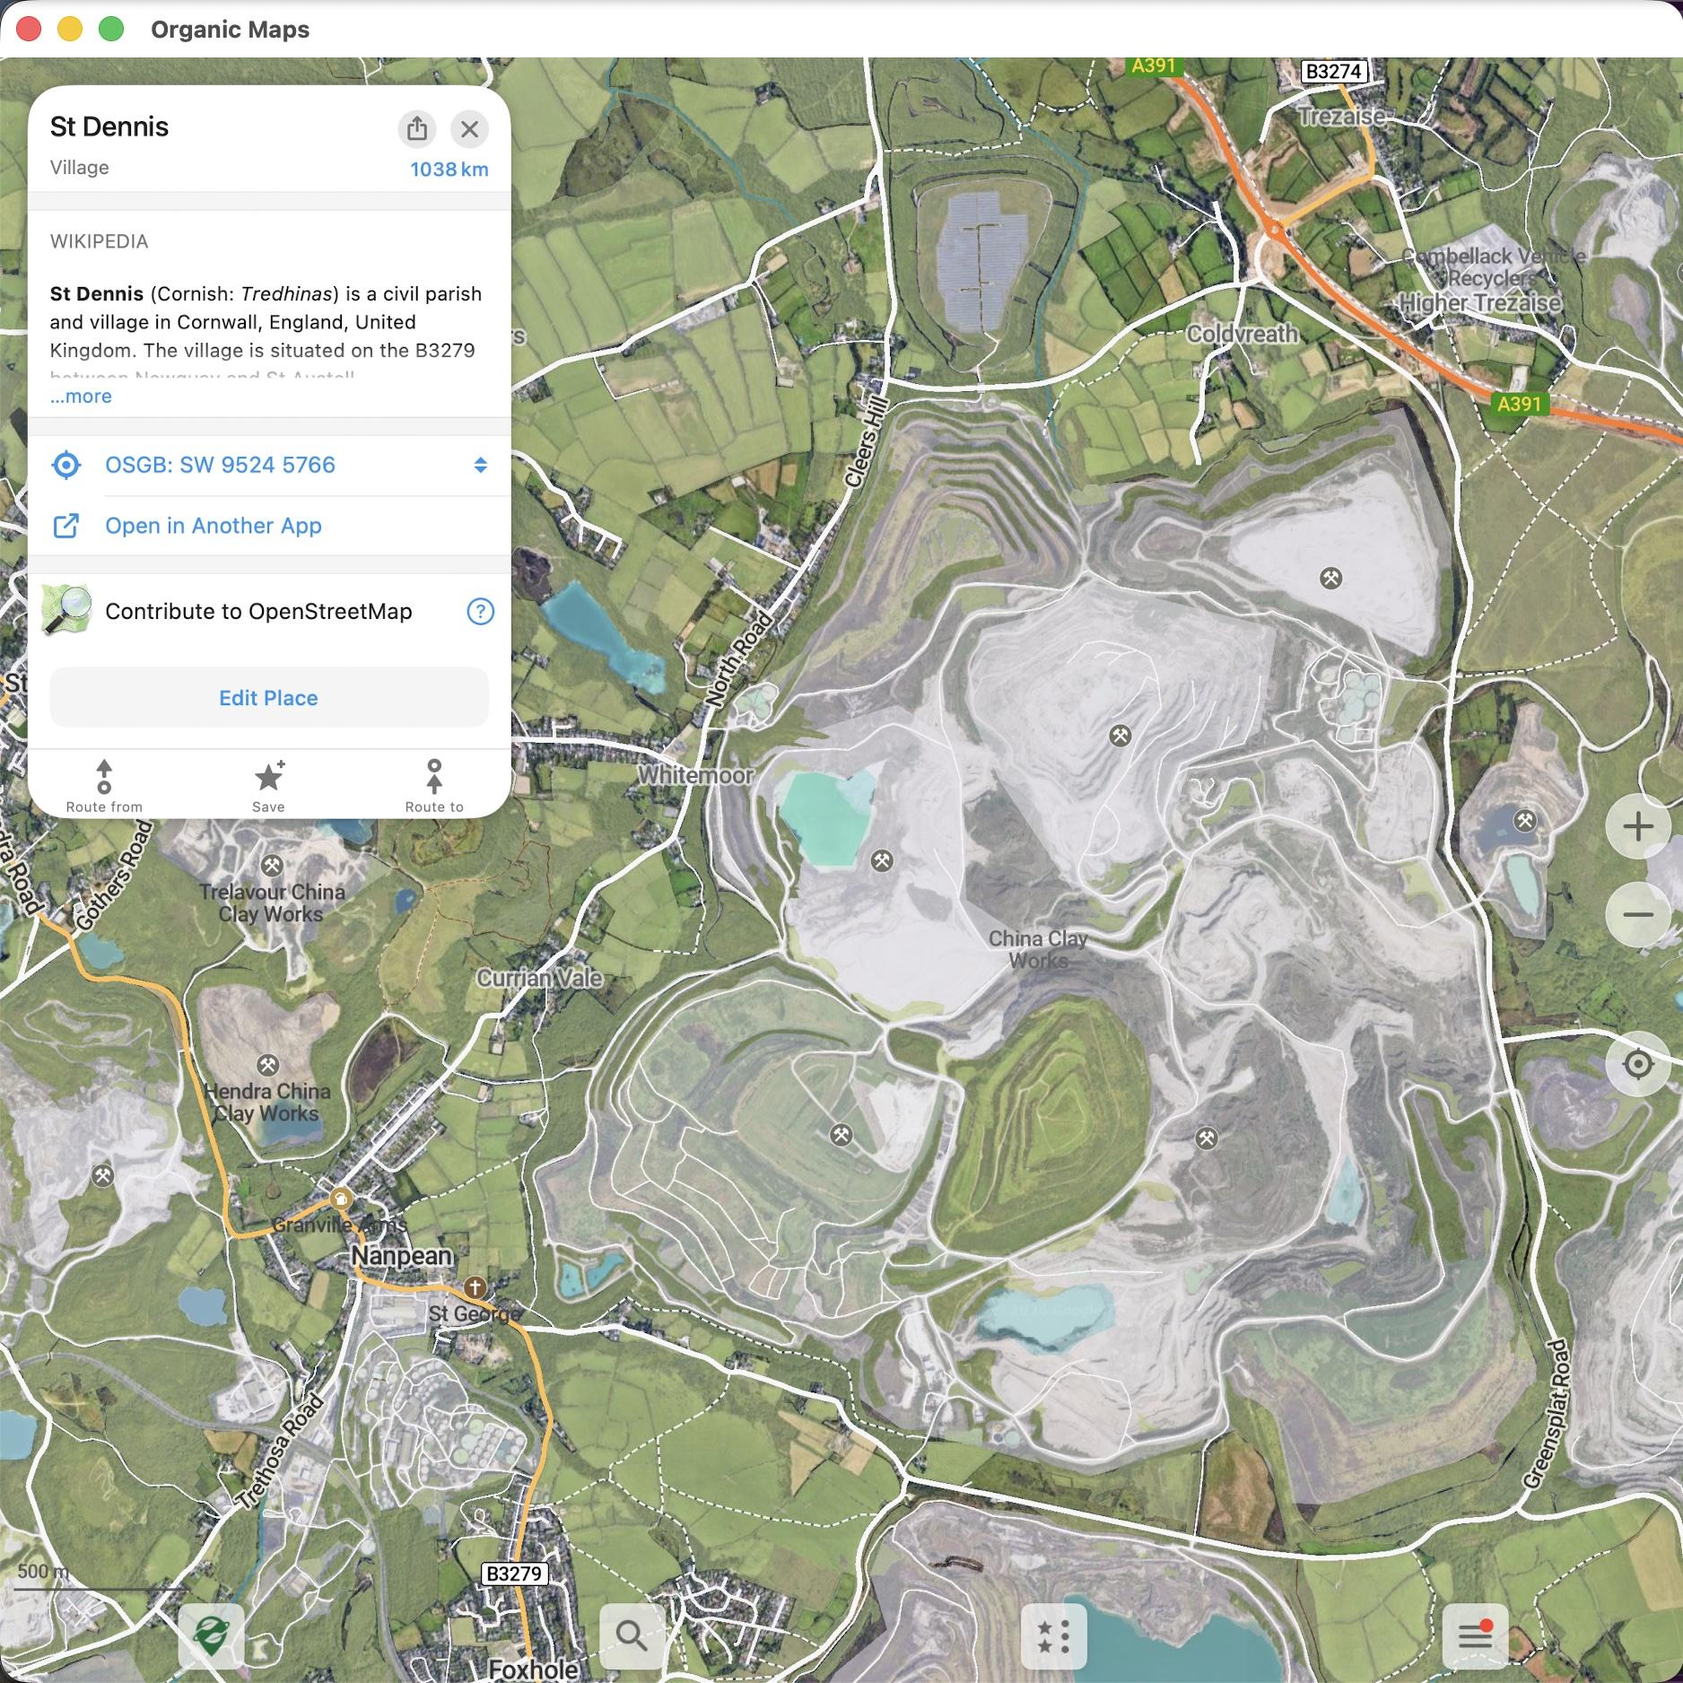
Task: Set Route to this place
Action: tap(434, 787)
